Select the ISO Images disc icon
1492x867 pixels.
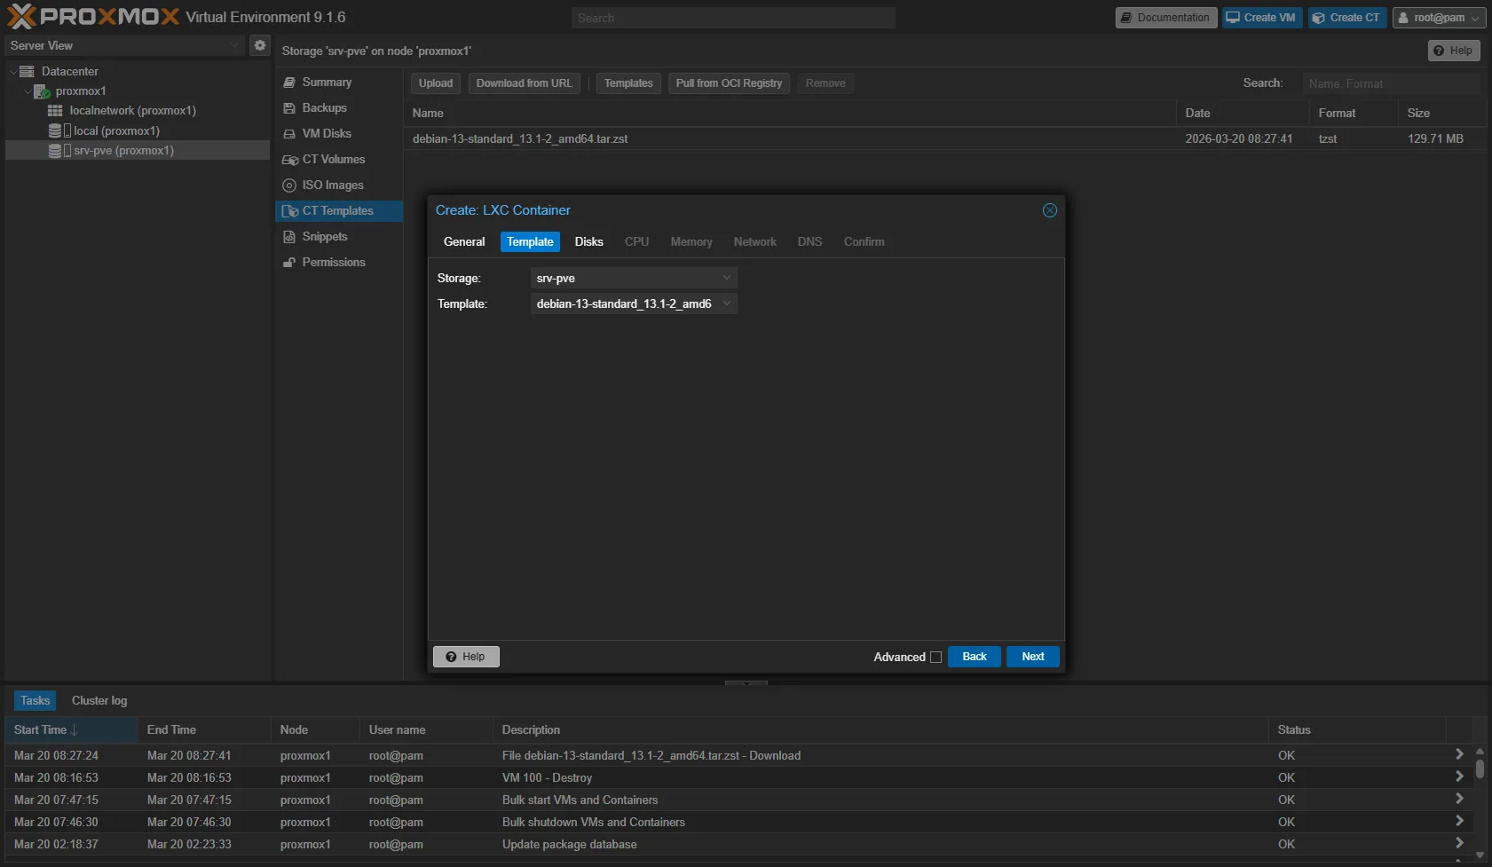[289, 185]
